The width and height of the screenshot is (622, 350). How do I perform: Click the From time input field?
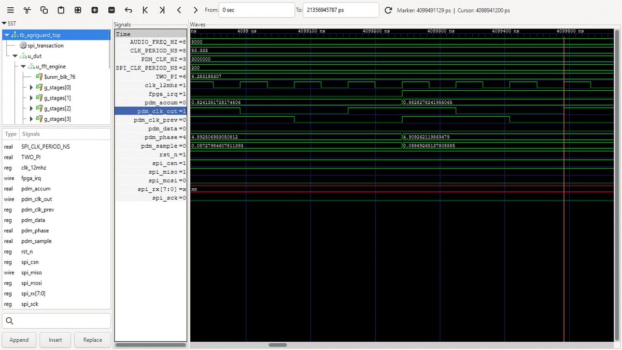pos(257,10)
